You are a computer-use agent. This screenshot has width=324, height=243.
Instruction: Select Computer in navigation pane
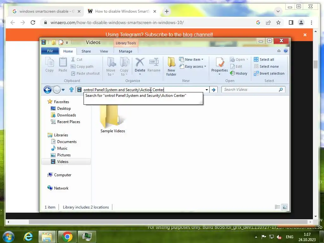tap(59, 175)
